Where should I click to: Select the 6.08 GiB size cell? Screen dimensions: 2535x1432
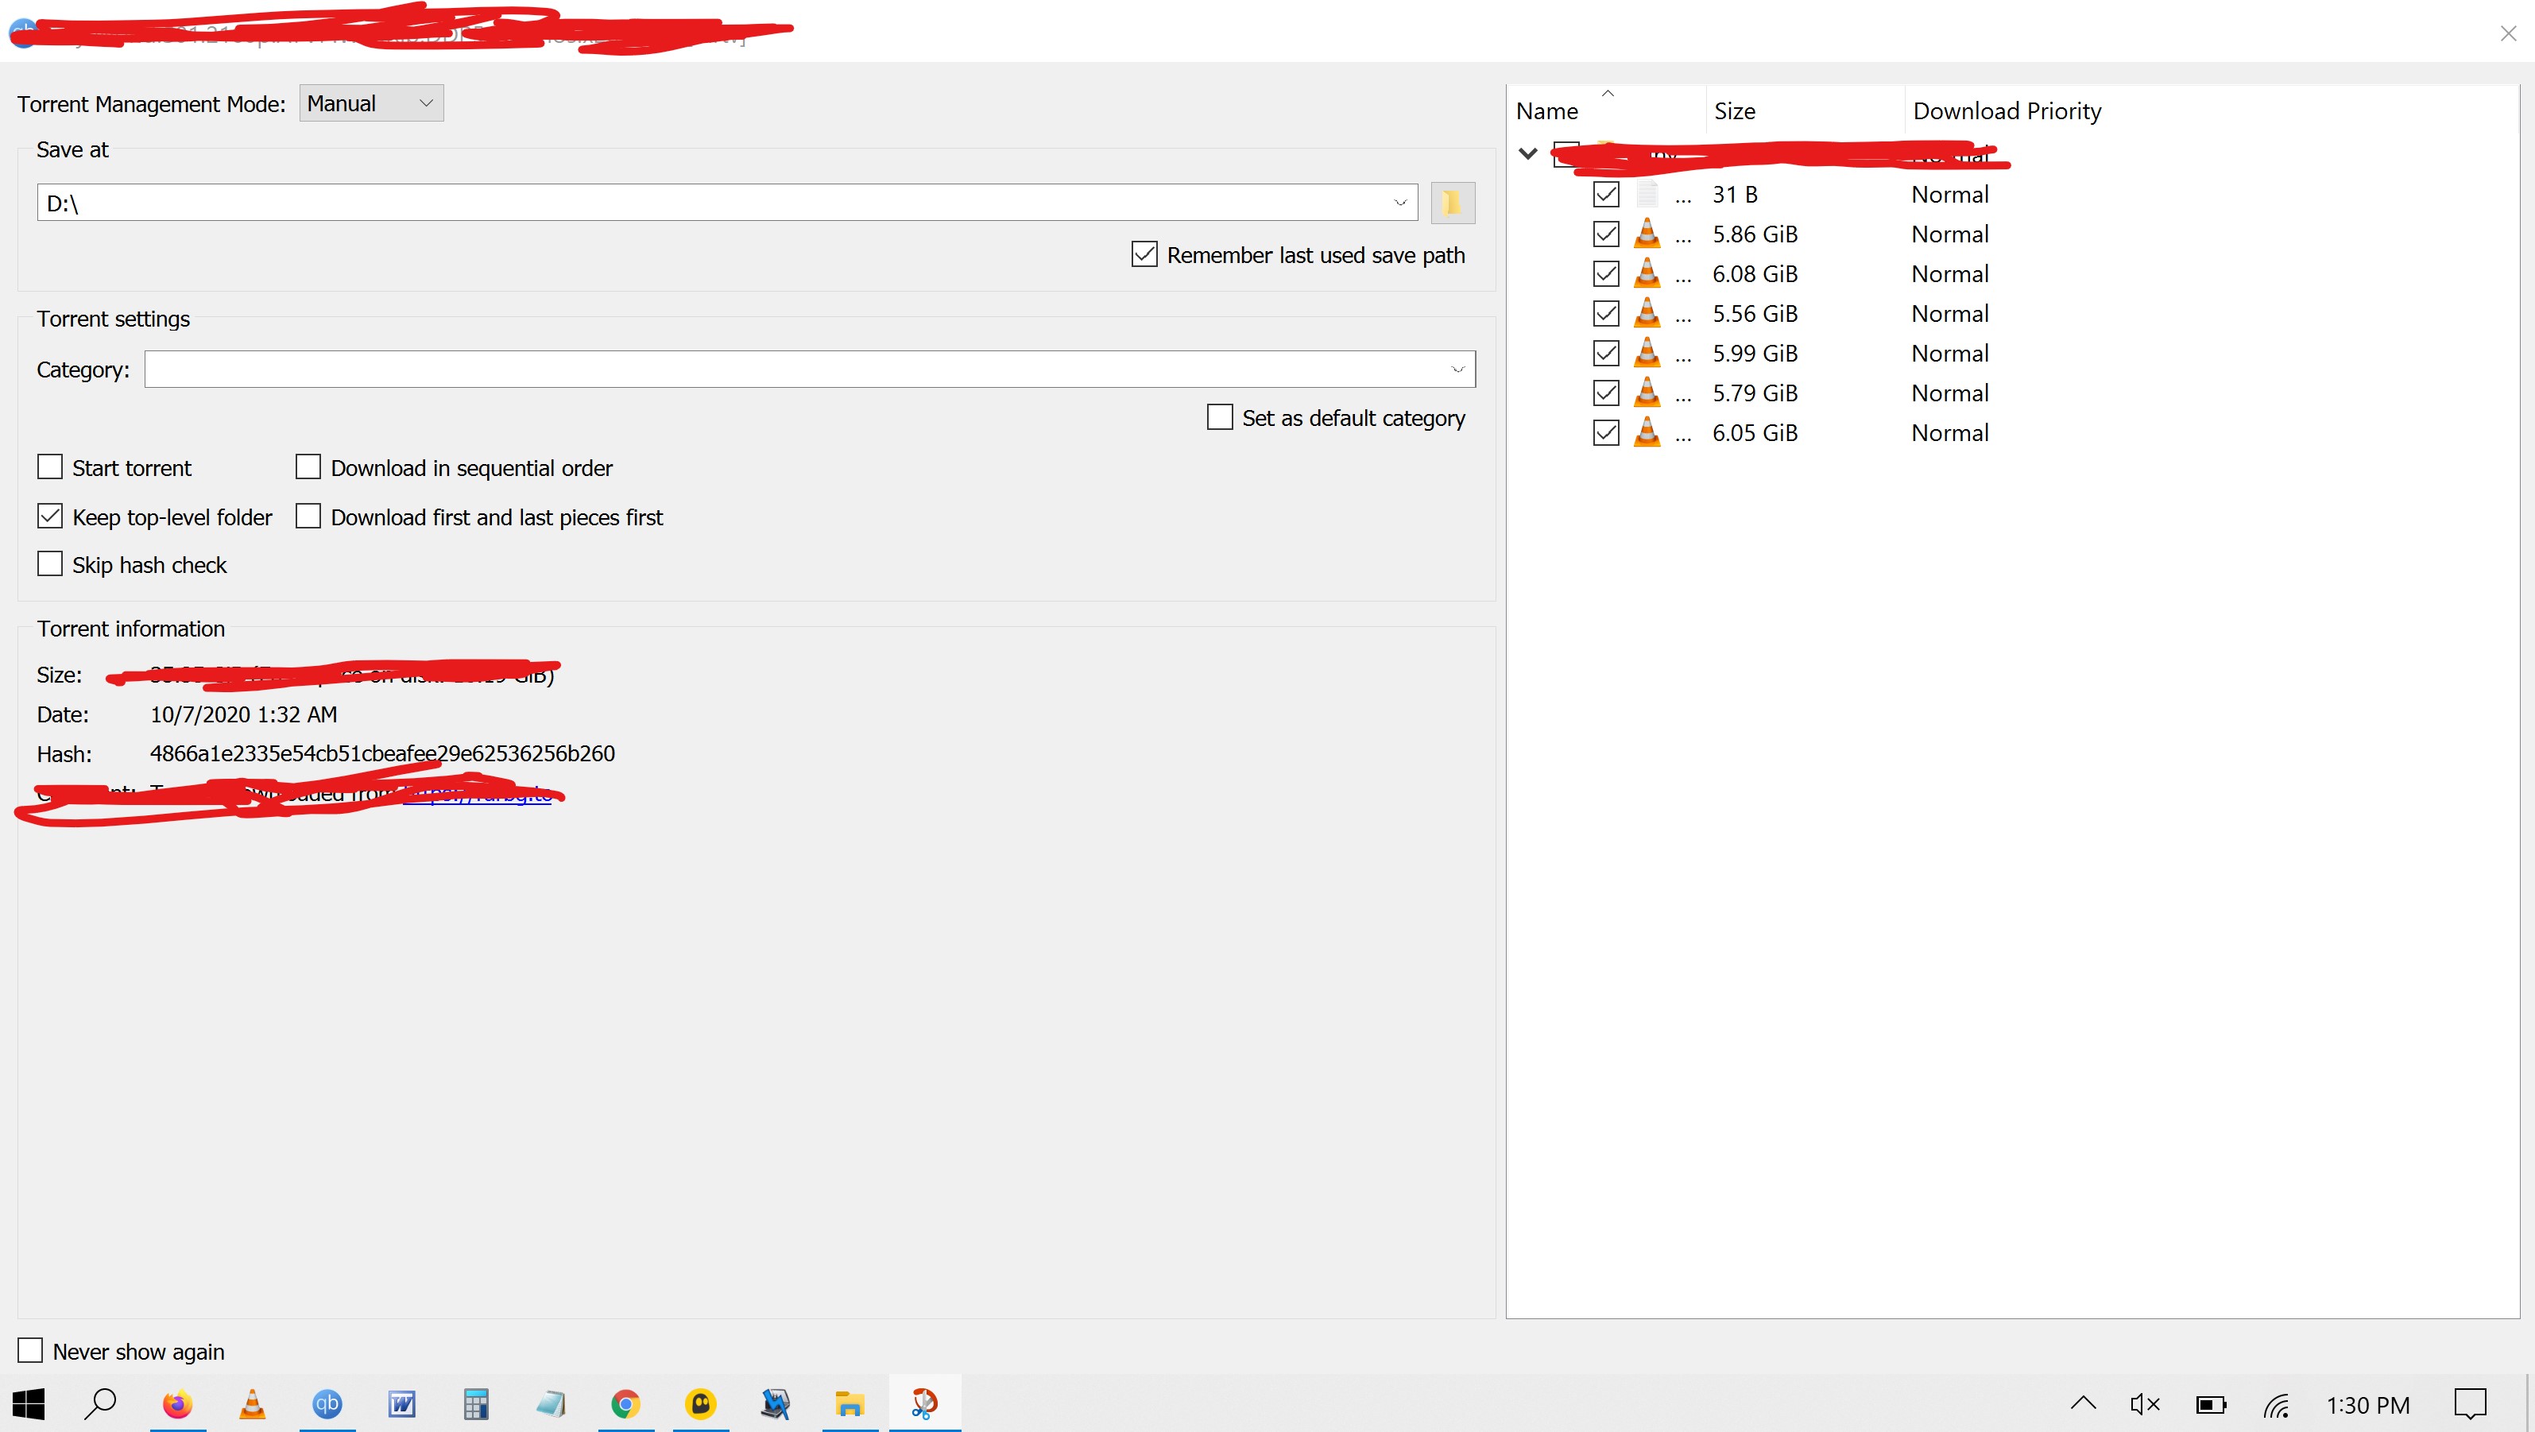coord(1755,273)
